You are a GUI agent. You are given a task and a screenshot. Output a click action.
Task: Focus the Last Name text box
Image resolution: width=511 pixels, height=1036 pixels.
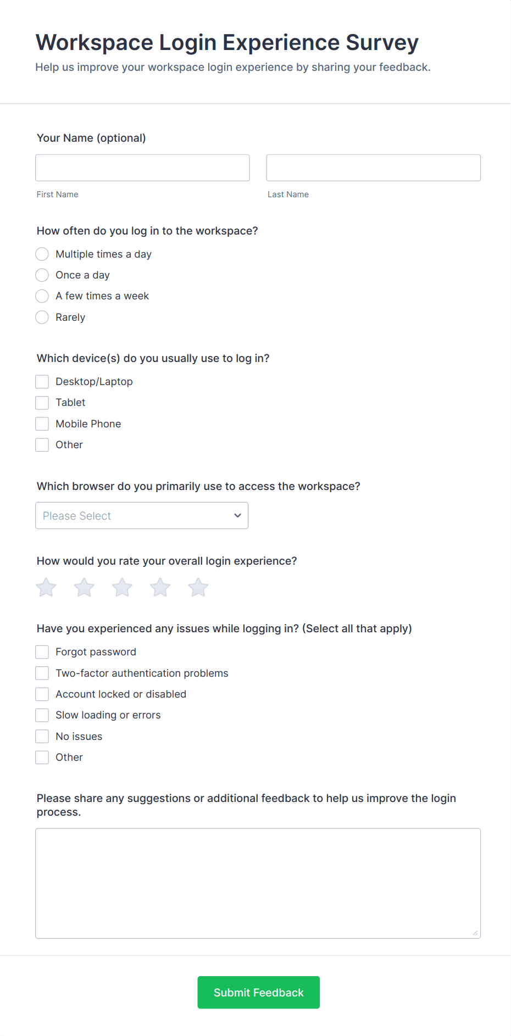[x=374, y=168]
